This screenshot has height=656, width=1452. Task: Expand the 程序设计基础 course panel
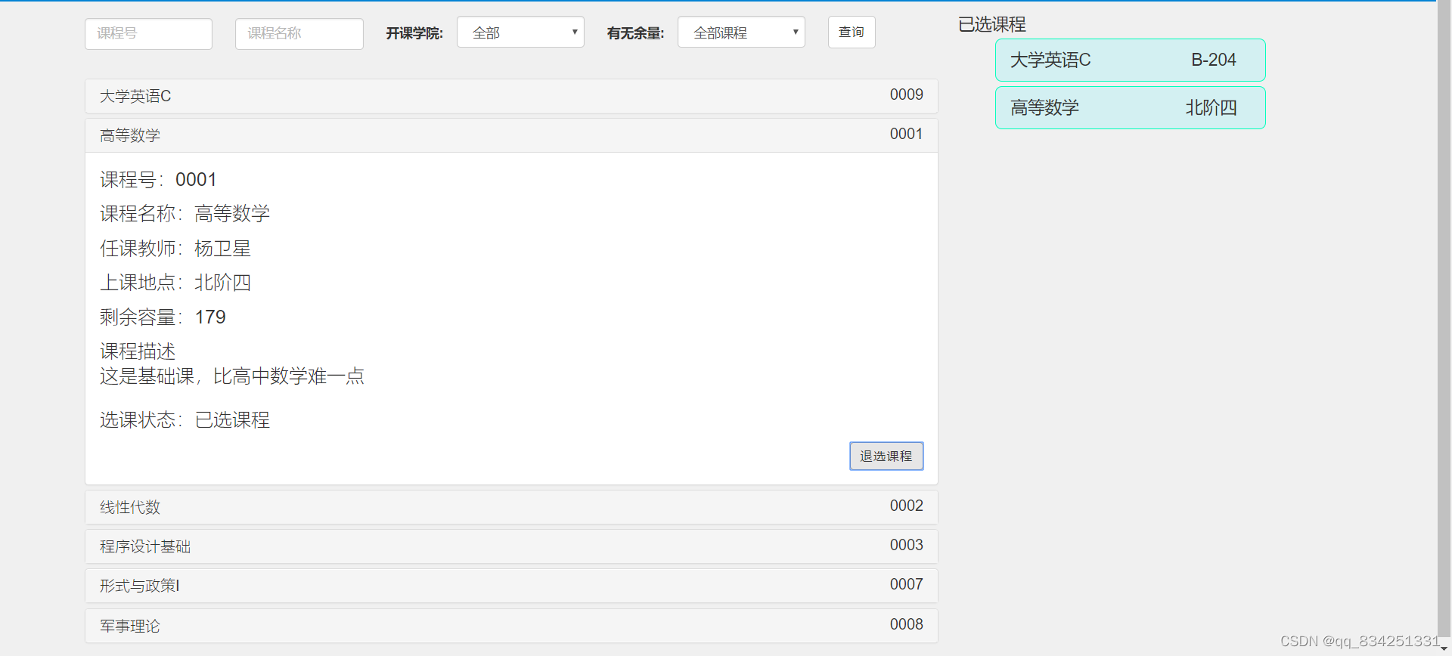511,546
